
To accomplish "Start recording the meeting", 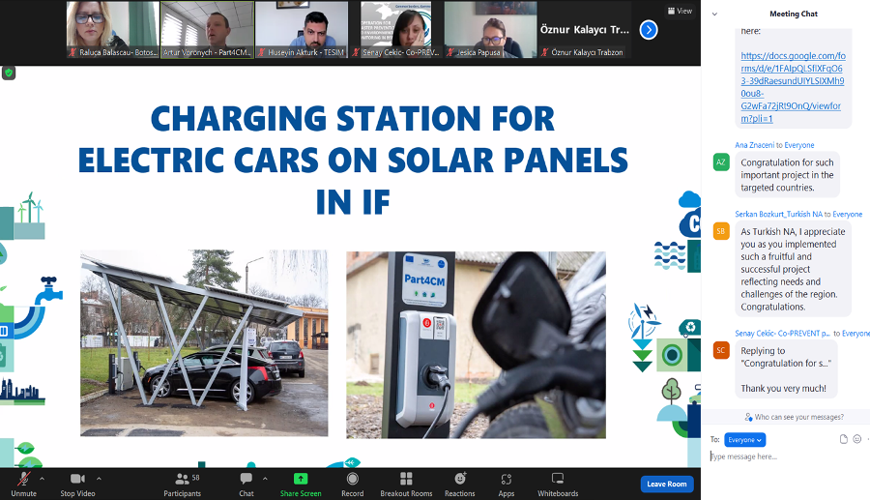I will 352,484.
